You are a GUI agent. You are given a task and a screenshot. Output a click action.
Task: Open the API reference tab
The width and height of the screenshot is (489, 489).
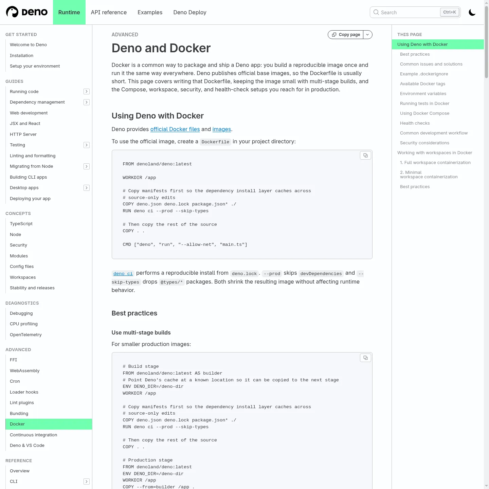click(x=109, y=12)
